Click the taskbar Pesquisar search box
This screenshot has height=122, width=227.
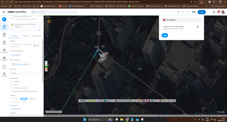tap(100, 120)
